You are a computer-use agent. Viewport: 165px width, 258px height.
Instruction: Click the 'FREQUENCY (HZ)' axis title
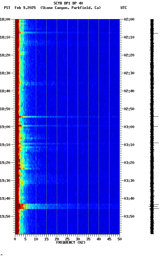pos(71,242)
